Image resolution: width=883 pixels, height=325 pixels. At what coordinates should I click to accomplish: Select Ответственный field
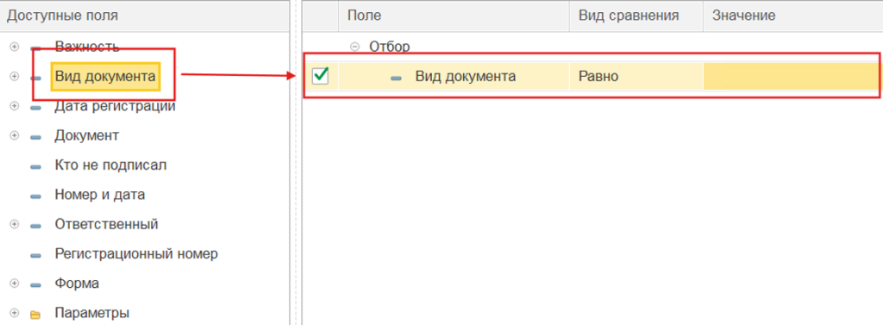pyautogui.click(x=106, y=224)
